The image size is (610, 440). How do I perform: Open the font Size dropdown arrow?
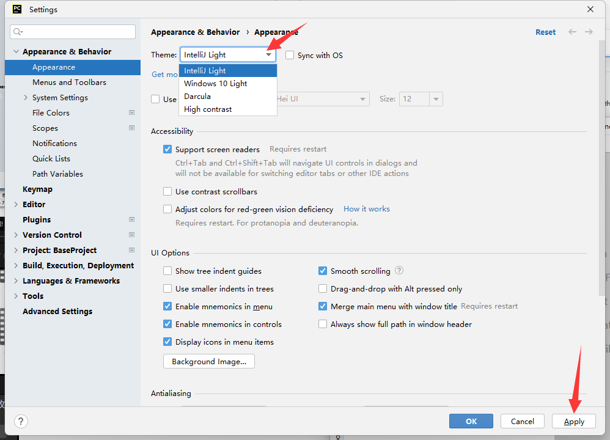click(436, 99)
